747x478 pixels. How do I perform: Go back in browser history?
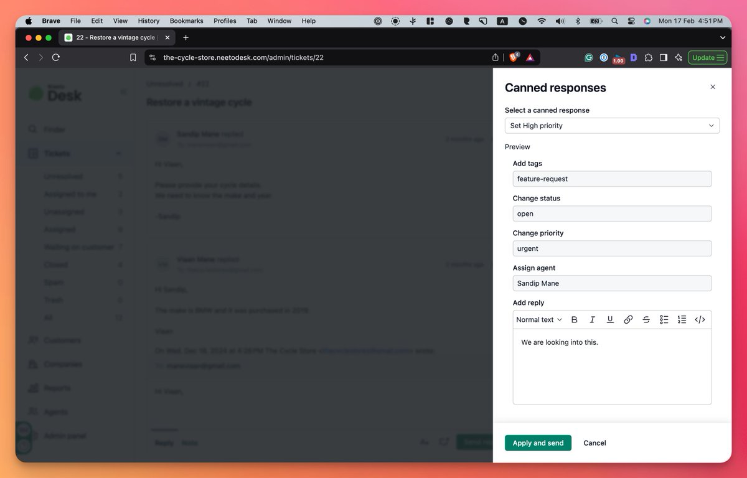26,57
